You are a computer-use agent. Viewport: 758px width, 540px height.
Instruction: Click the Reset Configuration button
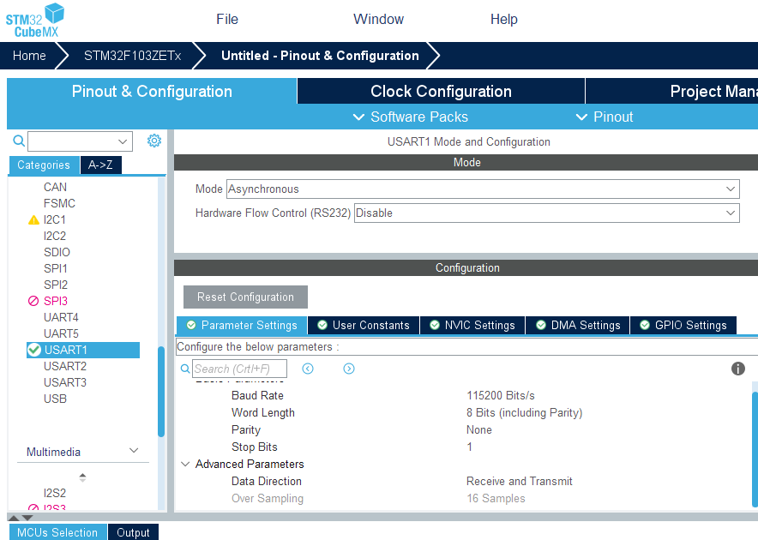(x=245, y=297)
